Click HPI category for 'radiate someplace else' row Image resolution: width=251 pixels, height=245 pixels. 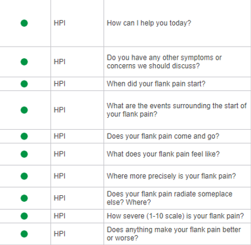(x=60, y=198)
